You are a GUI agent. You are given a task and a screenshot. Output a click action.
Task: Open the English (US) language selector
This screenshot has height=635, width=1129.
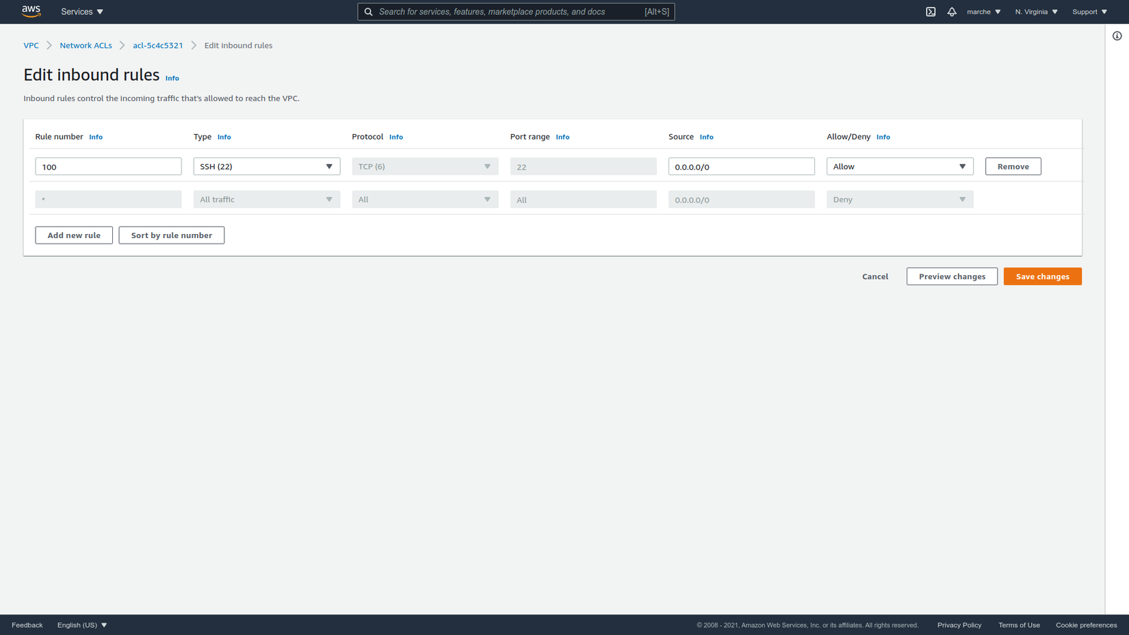(x=82, y=625)
